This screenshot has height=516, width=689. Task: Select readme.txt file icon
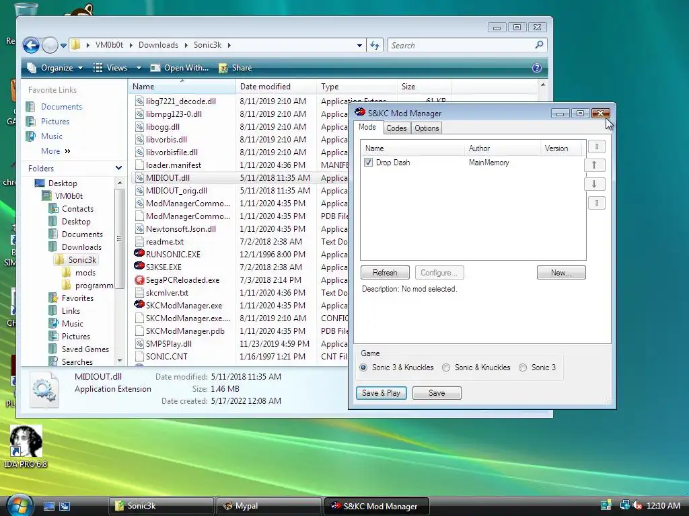click(x=139, y=241)
